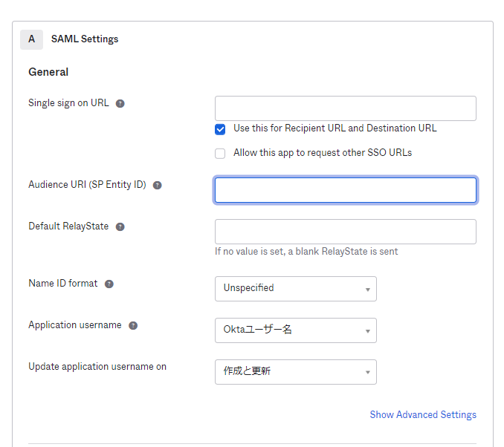Open the Update application username on dropdown
Image resolution: width=504 pixels, height=447 pixels.
click(296, 372)
